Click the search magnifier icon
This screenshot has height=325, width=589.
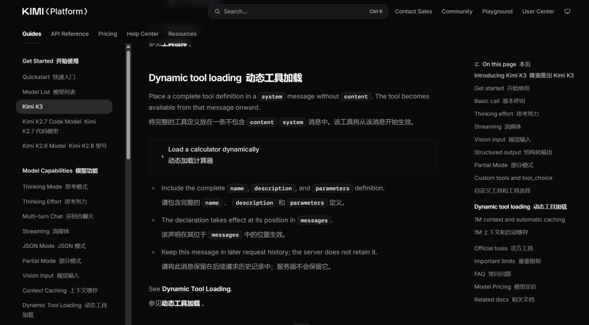click(217, 11)
